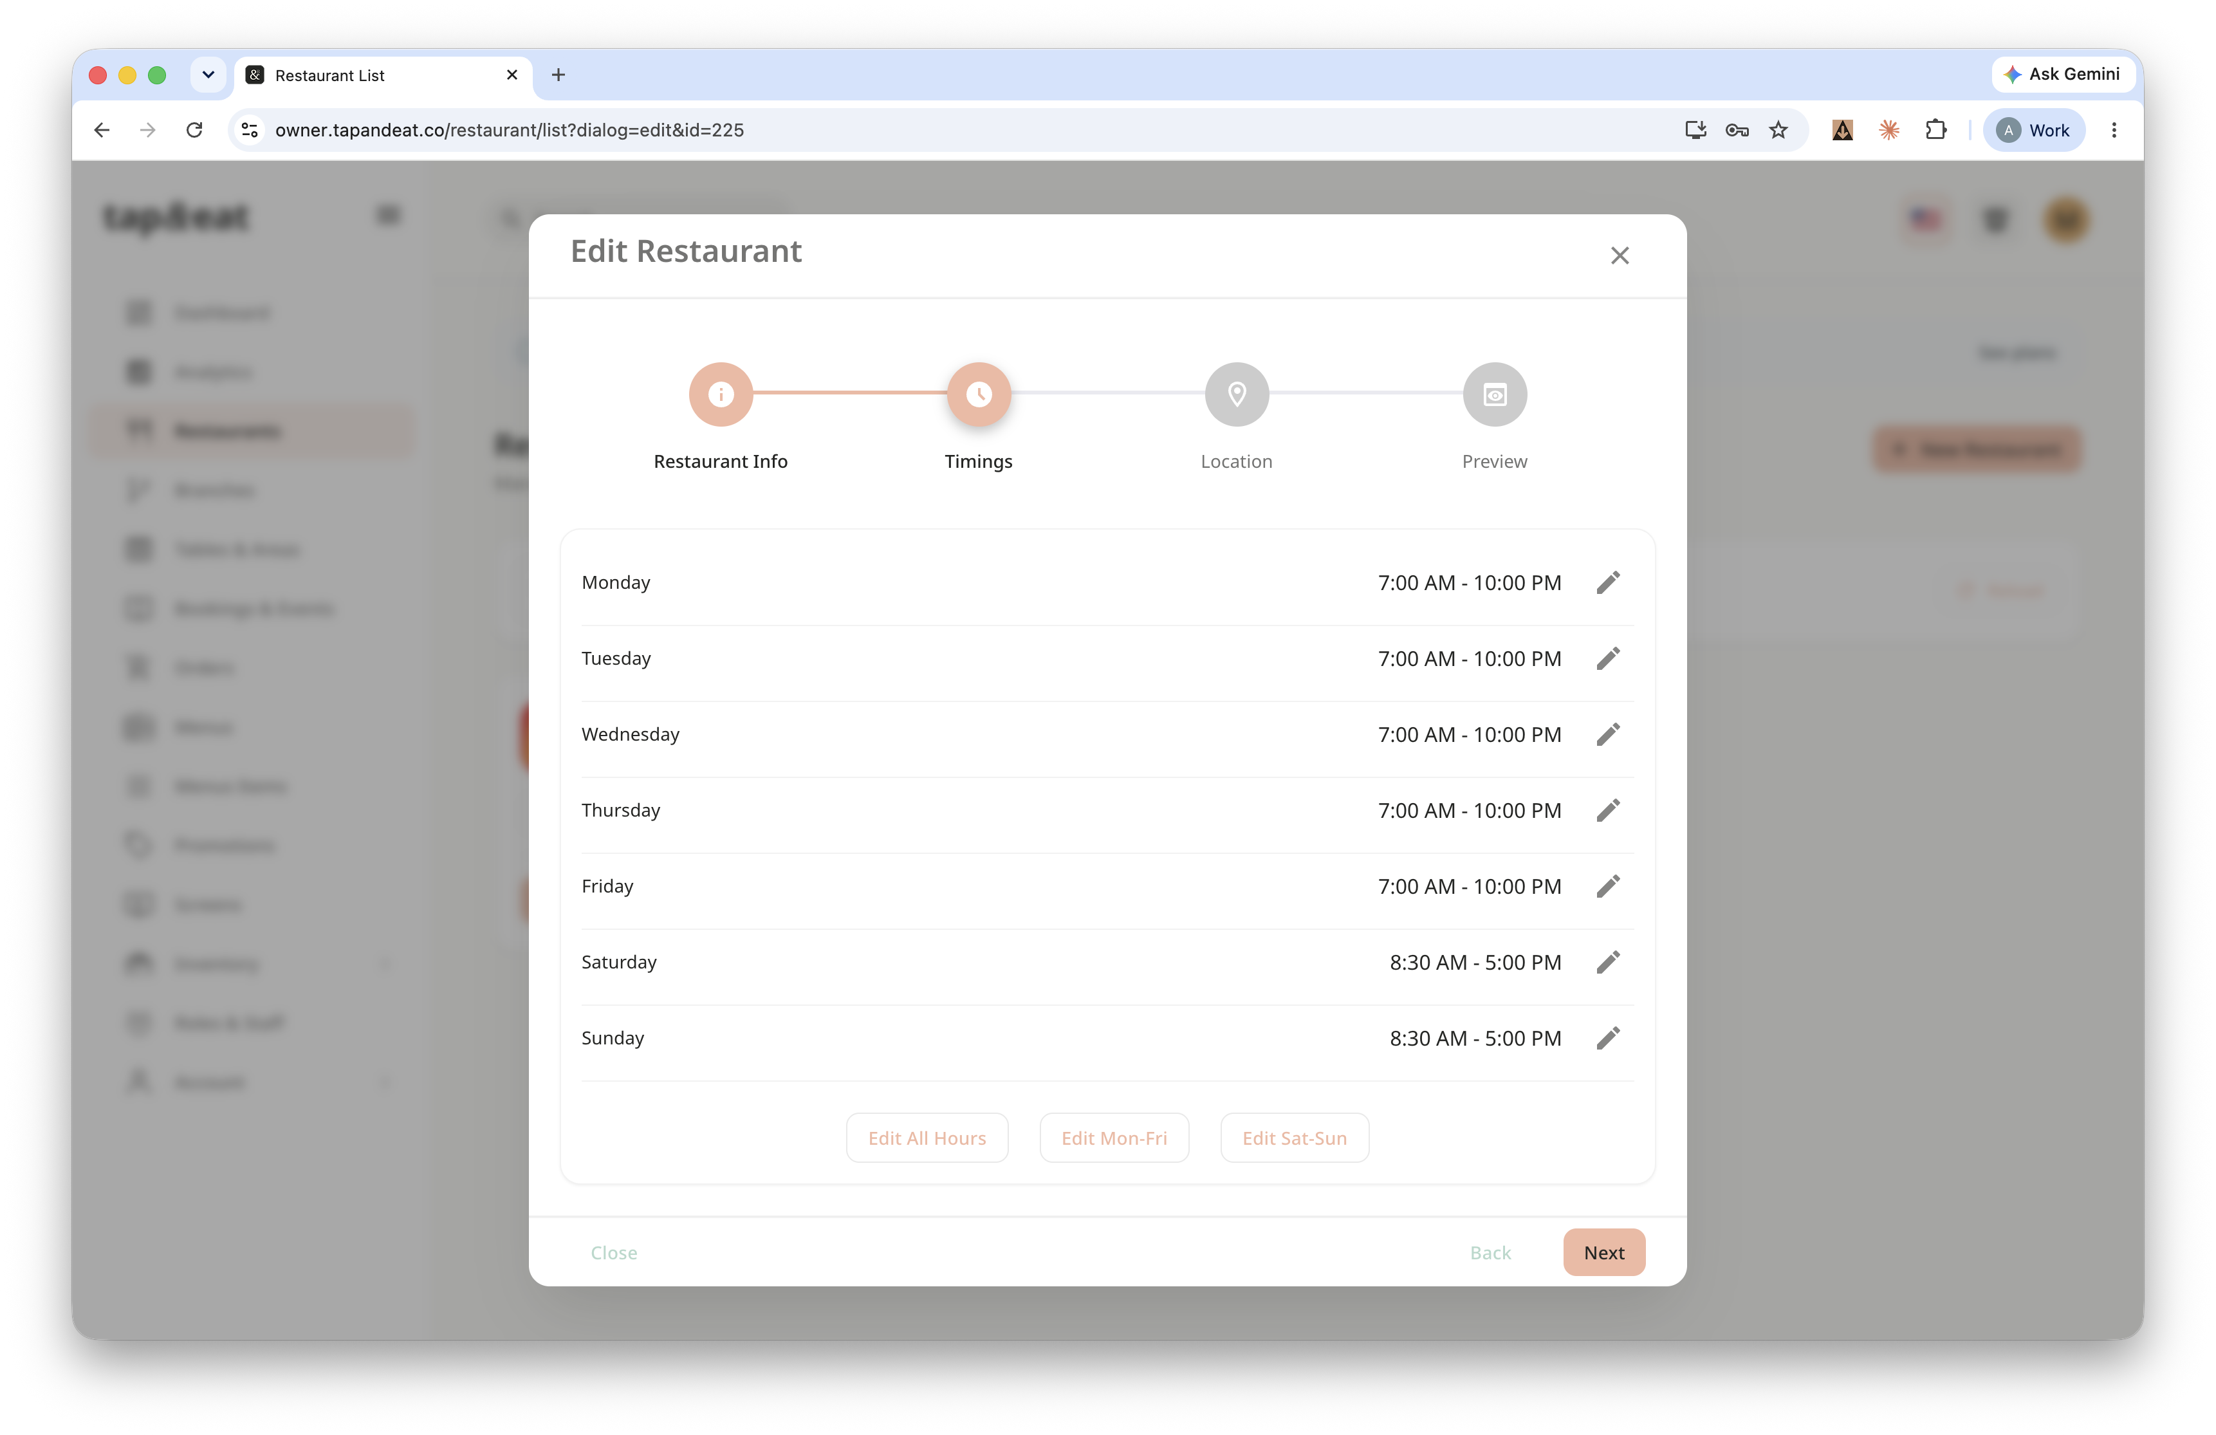Screen dimensions: 2216x1435
Task: Edit Monday hours with pencil icon
Action: 1608,583
